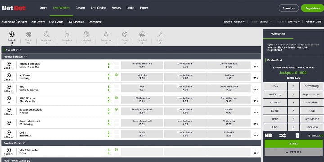The image size is (324, 162).
Task: Pick Napoli in Golden Goal
Action: pyautogui.click(x=275, y=111)
